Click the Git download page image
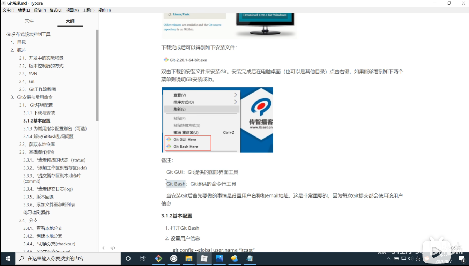The height and width of the screenshot is (266, 469). click(x=230, y=25)
